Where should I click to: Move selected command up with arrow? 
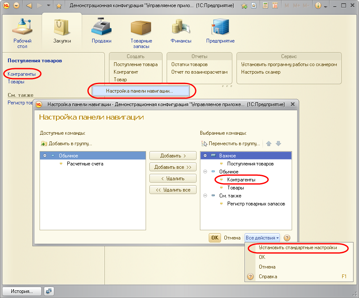coord(269,144)
